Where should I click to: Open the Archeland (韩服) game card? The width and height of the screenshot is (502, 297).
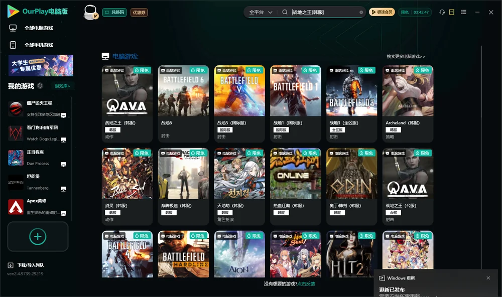point(408,104)
